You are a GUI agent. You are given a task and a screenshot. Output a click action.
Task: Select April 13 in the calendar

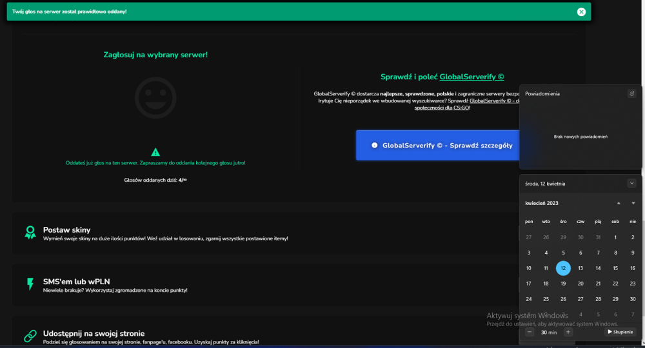[x=580, y=268]
